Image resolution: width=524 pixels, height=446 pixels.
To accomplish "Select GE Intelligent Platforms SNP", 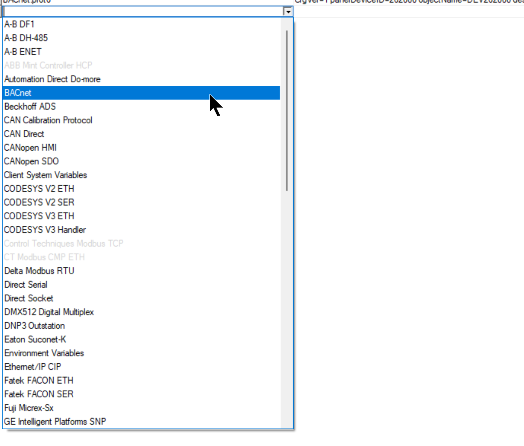I will click(142, 422).
